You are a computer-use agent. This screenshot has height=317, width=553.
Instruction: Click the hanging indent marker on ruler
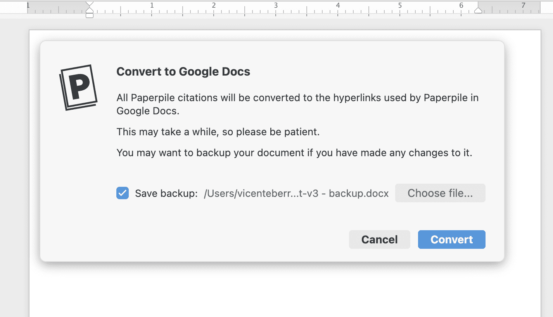pyautogui.click(x=90, y=10)
